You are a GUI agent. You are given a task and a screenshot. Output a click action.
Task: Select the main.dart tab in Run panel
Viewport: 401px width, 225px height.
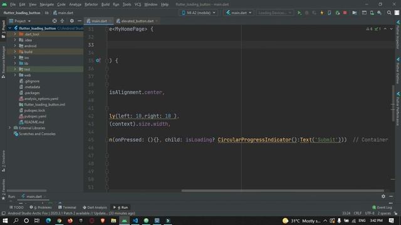(x=33, y=196)
